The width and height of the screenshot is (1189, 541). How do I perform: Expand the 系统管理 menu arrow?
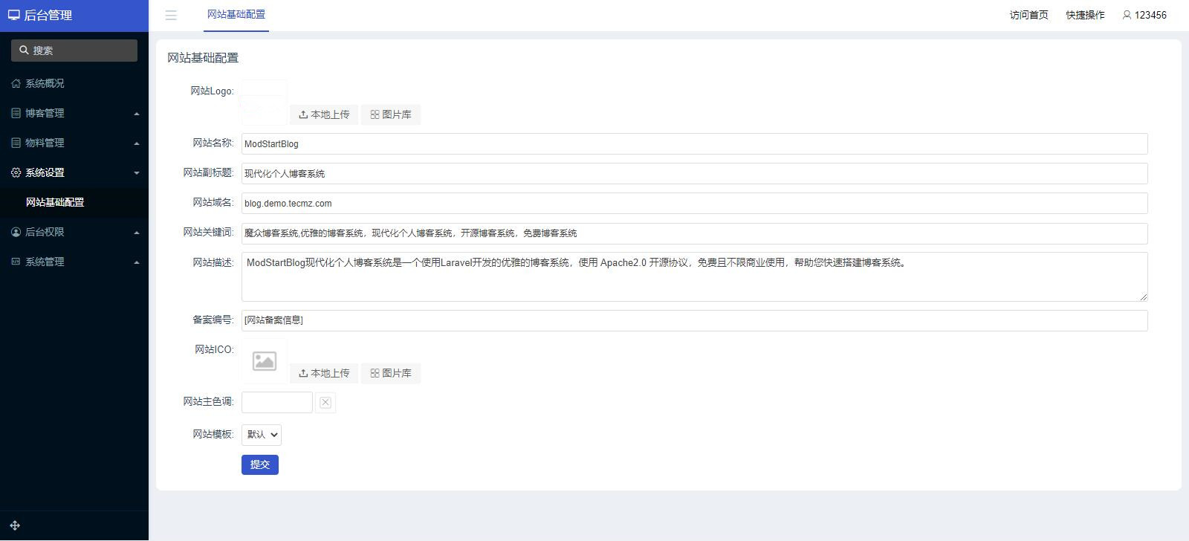tap(137, 262)
